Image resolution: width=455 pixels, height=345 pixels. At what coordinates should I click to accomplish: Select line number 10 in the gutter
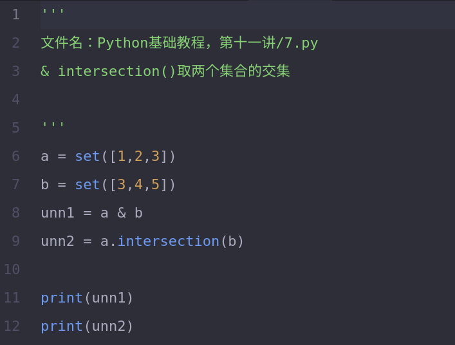coord(12,269)
